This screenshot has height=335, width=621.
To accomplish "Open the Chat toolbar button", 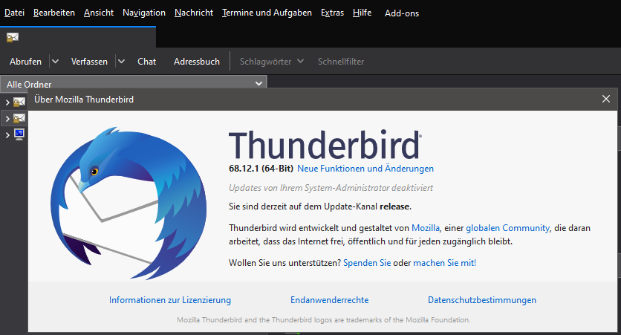I will [146, 62].
